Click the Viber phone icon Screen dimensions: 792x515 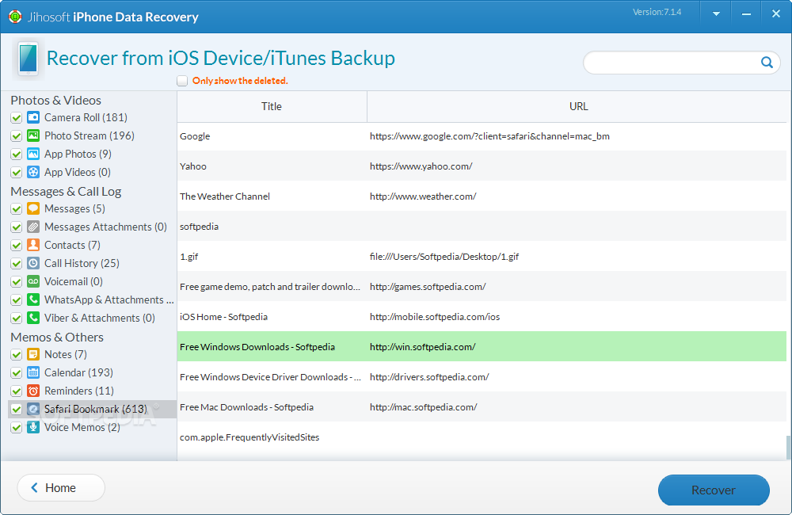33,318
